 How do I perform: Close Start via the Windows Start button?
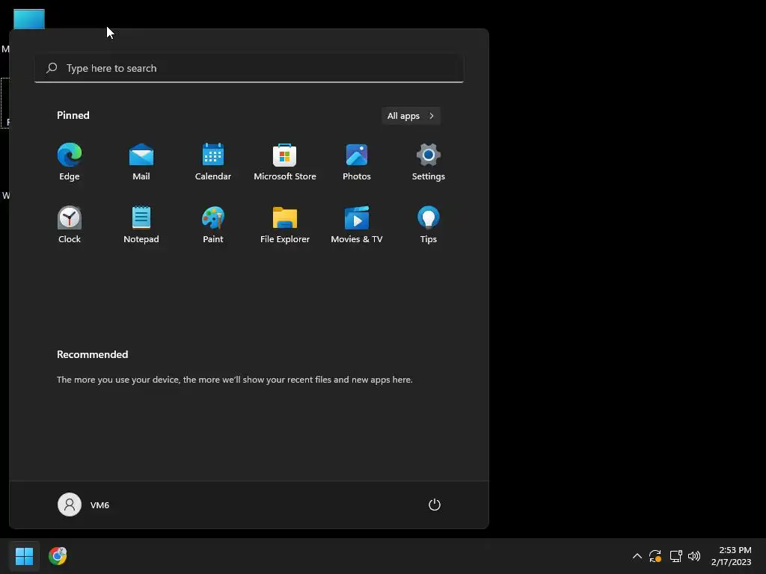tap(24, 556)
